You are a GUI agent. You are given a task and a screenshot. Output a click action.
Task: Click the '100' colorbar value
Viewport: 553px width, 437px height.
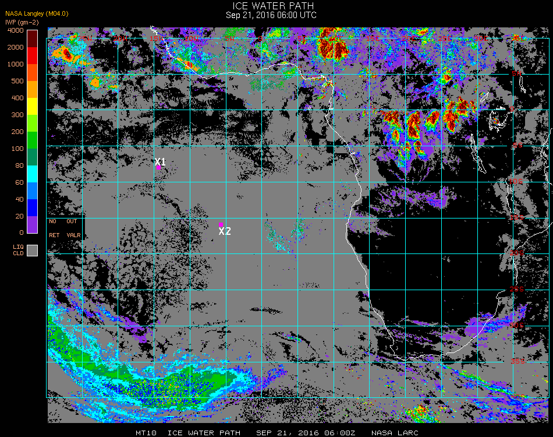coord(17,149)
